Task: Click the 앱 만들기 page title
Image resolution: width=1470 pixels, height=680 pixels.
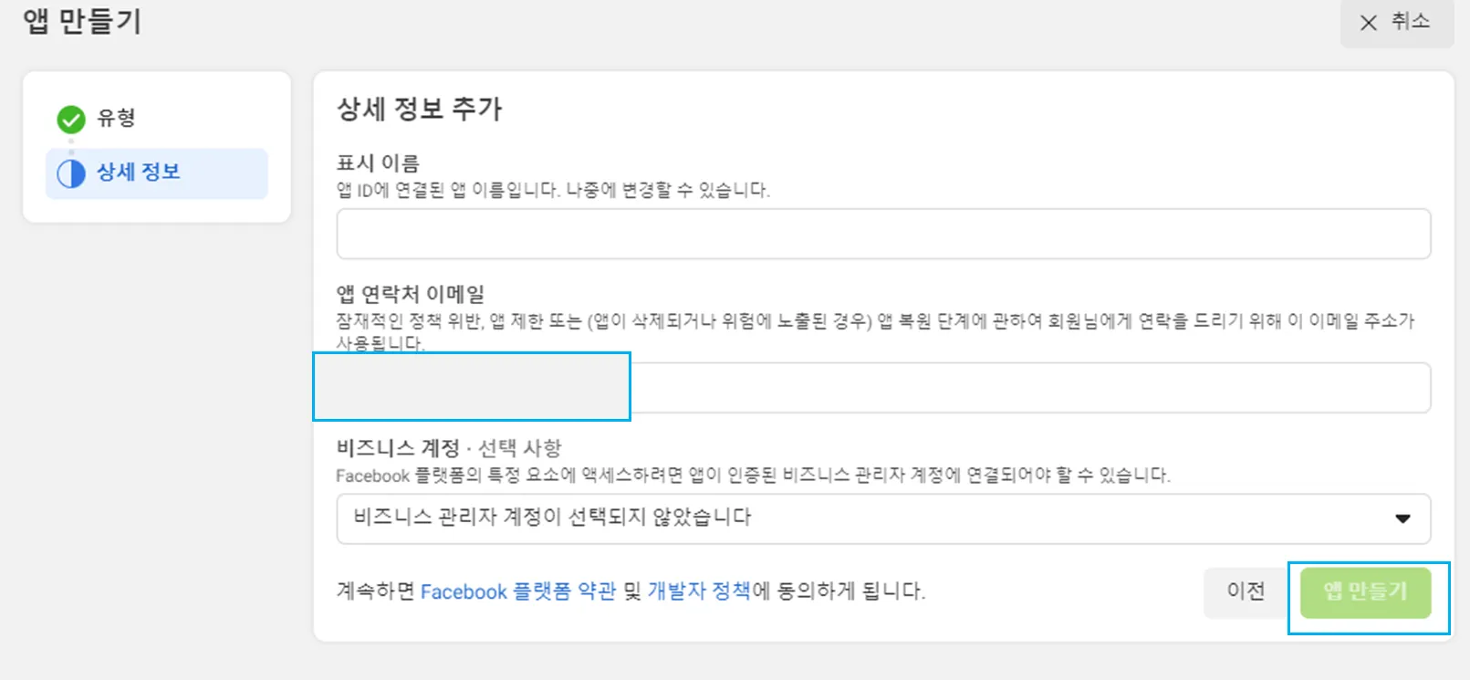Action: [x=82, y=22]
